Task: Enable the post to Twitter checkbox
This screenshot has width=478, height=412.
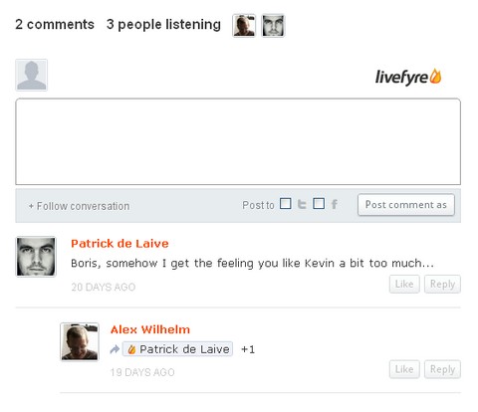Action: (286, 203)
